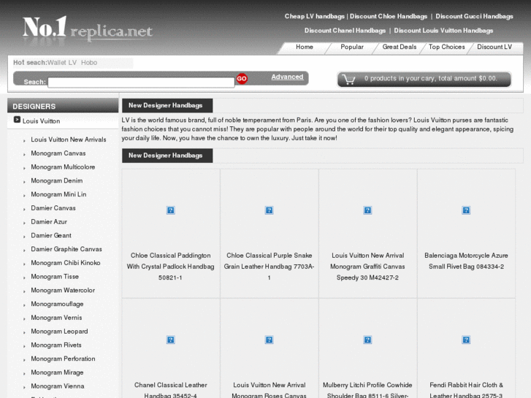Select the Monogram Mirage category
531x398 pixels.
coord(57,372)
